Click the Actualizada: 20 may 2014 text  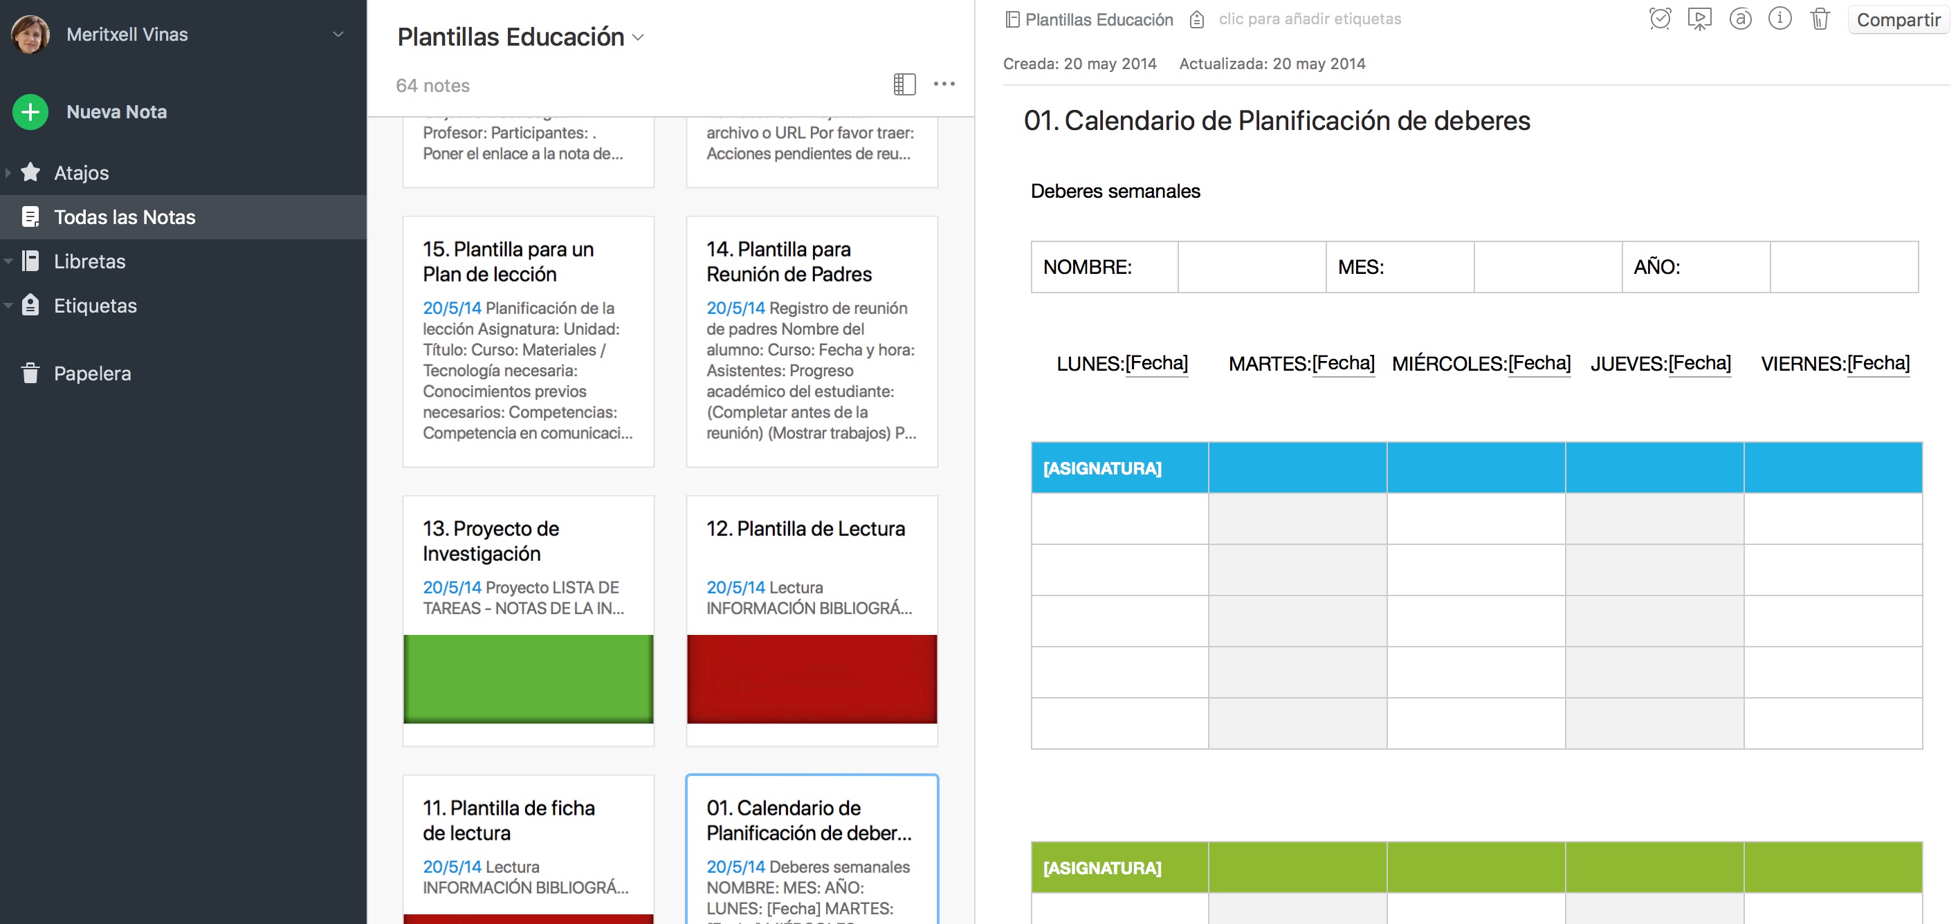click(x=1272, y=64)
